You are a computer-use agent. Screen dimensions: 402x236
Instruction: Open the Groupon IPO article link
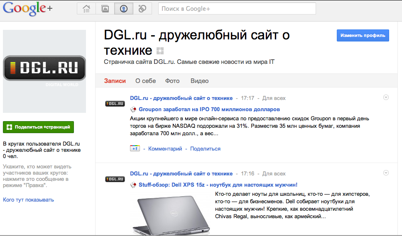[x=209, y=109]
